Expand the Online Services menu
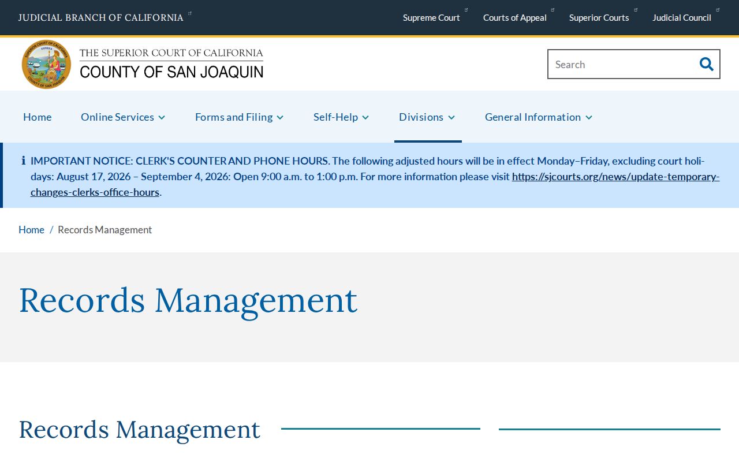 (123, 117)
